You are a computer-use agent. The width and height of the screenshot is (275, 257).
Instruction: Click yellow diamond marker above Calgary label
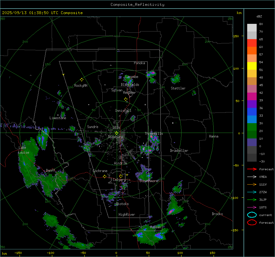pos(121,176)
